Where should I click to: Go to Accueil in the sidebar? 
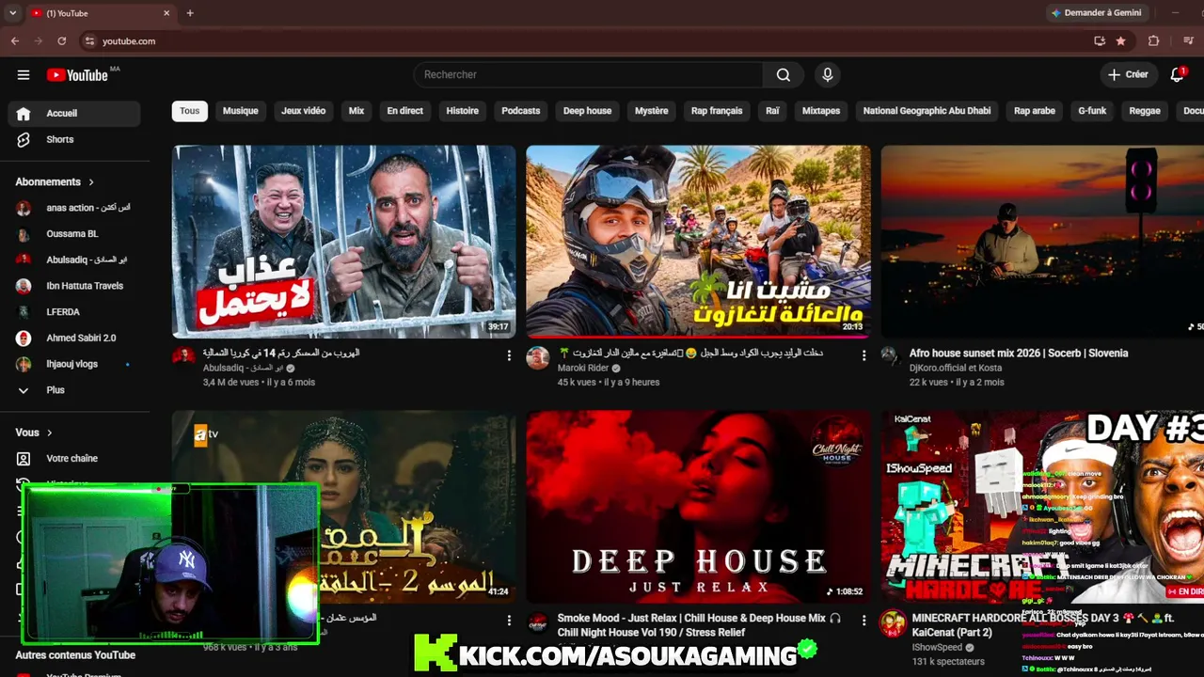(74, 114)
